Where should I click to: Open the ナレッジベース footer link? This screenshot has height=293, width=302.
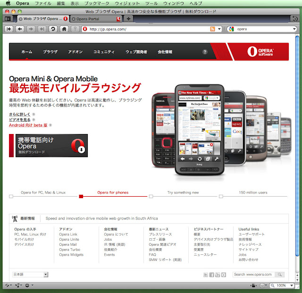(250, 244)
